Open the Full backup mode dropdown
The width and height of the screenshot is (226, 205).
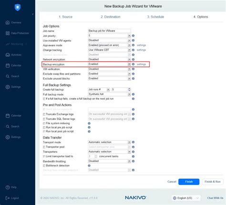tap(109, 94)
